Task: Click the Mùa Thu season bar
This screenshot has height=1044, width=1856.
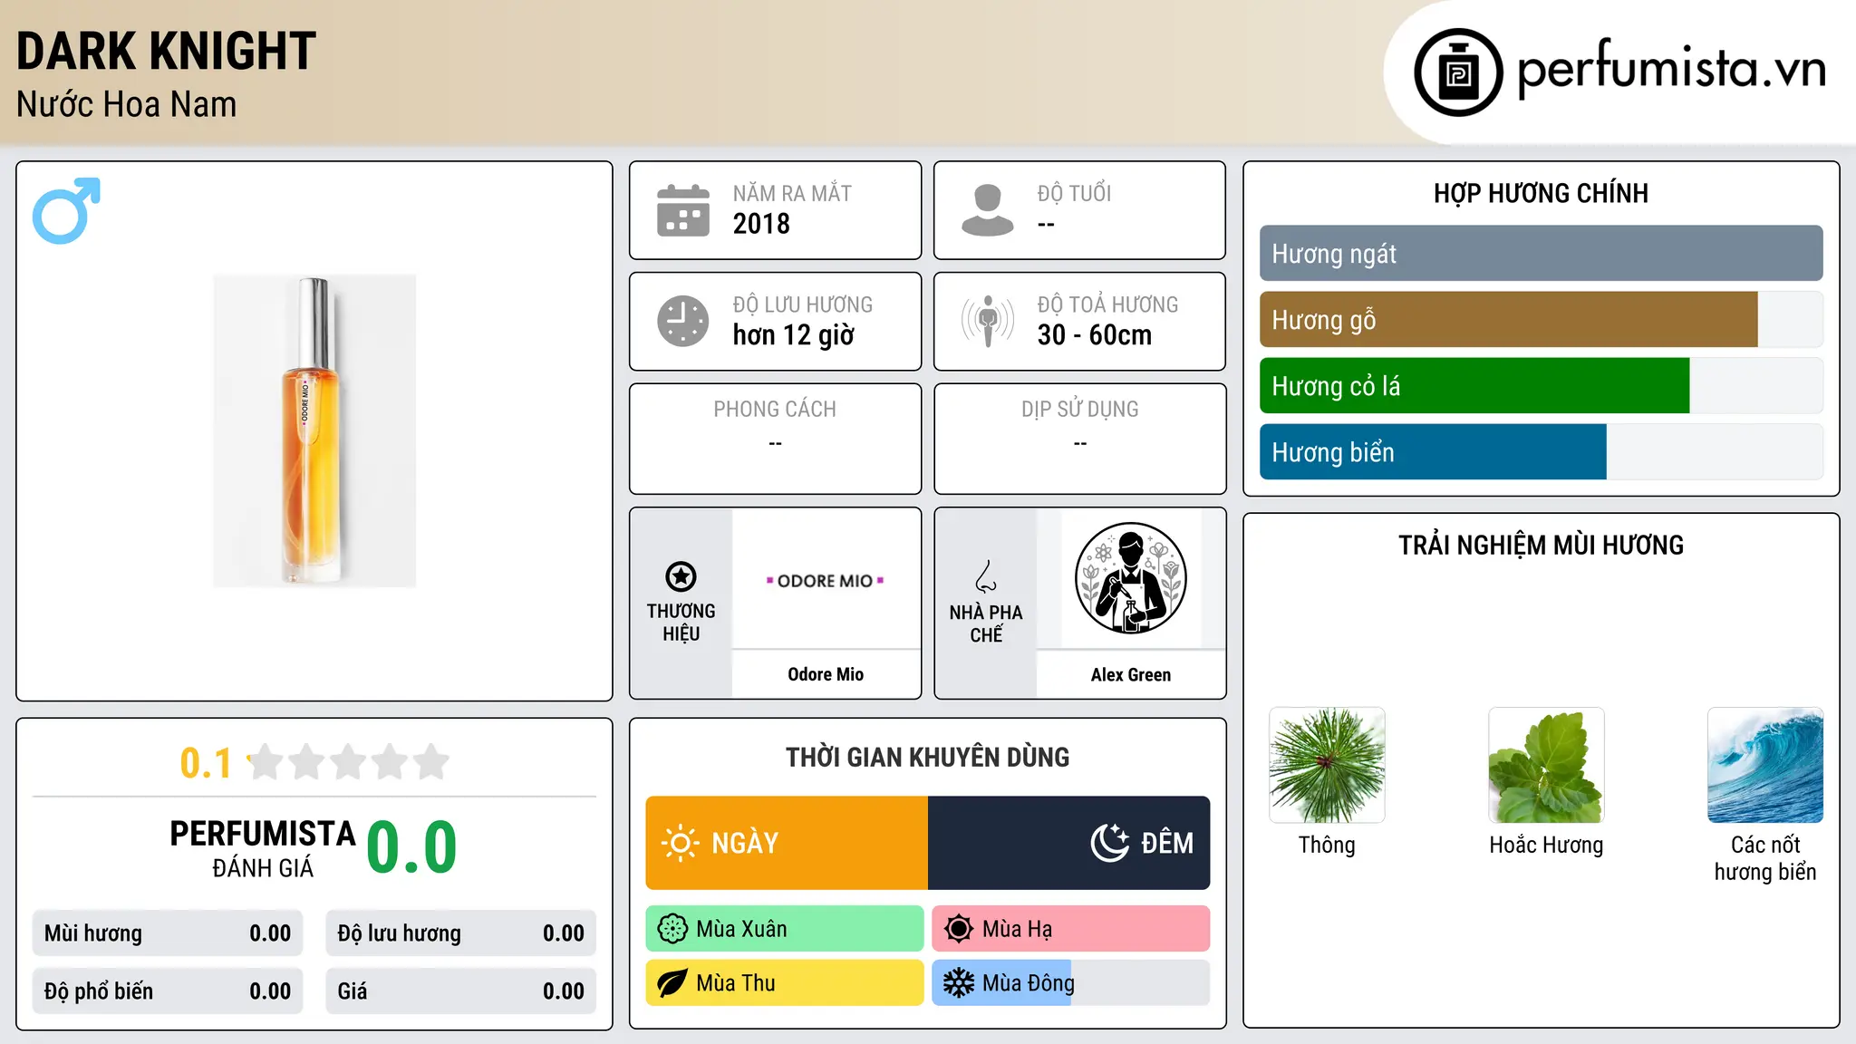Action: (785, 983)
